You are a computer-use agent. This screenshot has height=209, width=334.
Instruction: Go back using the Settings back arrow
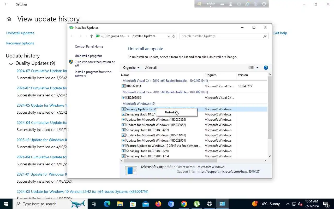coord(6,4)
